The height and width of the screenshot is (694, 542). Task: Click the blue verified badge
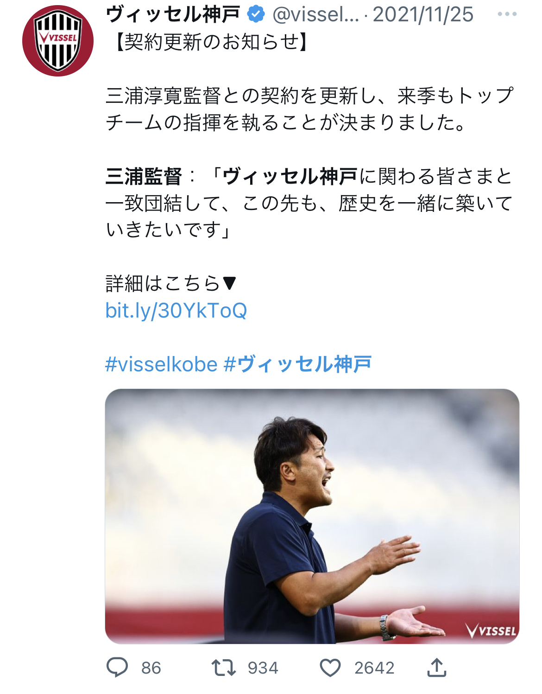(256, 14)
